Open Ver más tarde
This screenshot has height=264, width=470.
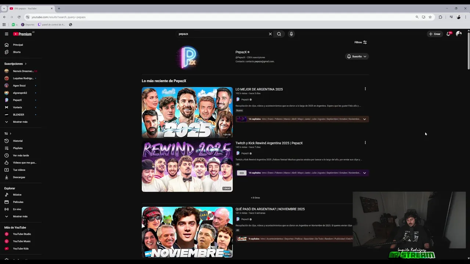(x=20, y=155)
